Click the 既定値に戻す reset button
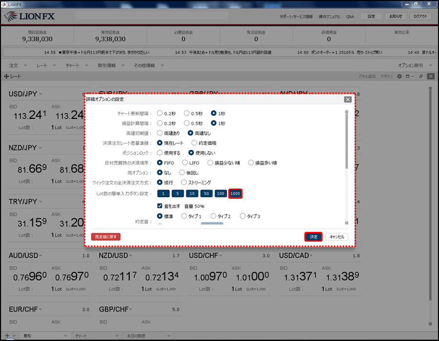439x341 pixels. (x=106, y=237)
